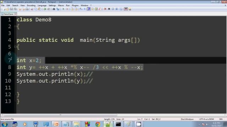Open the View menu
This screenshot has width=227, height=127.
pyautogui.click(x=22, y=6)
